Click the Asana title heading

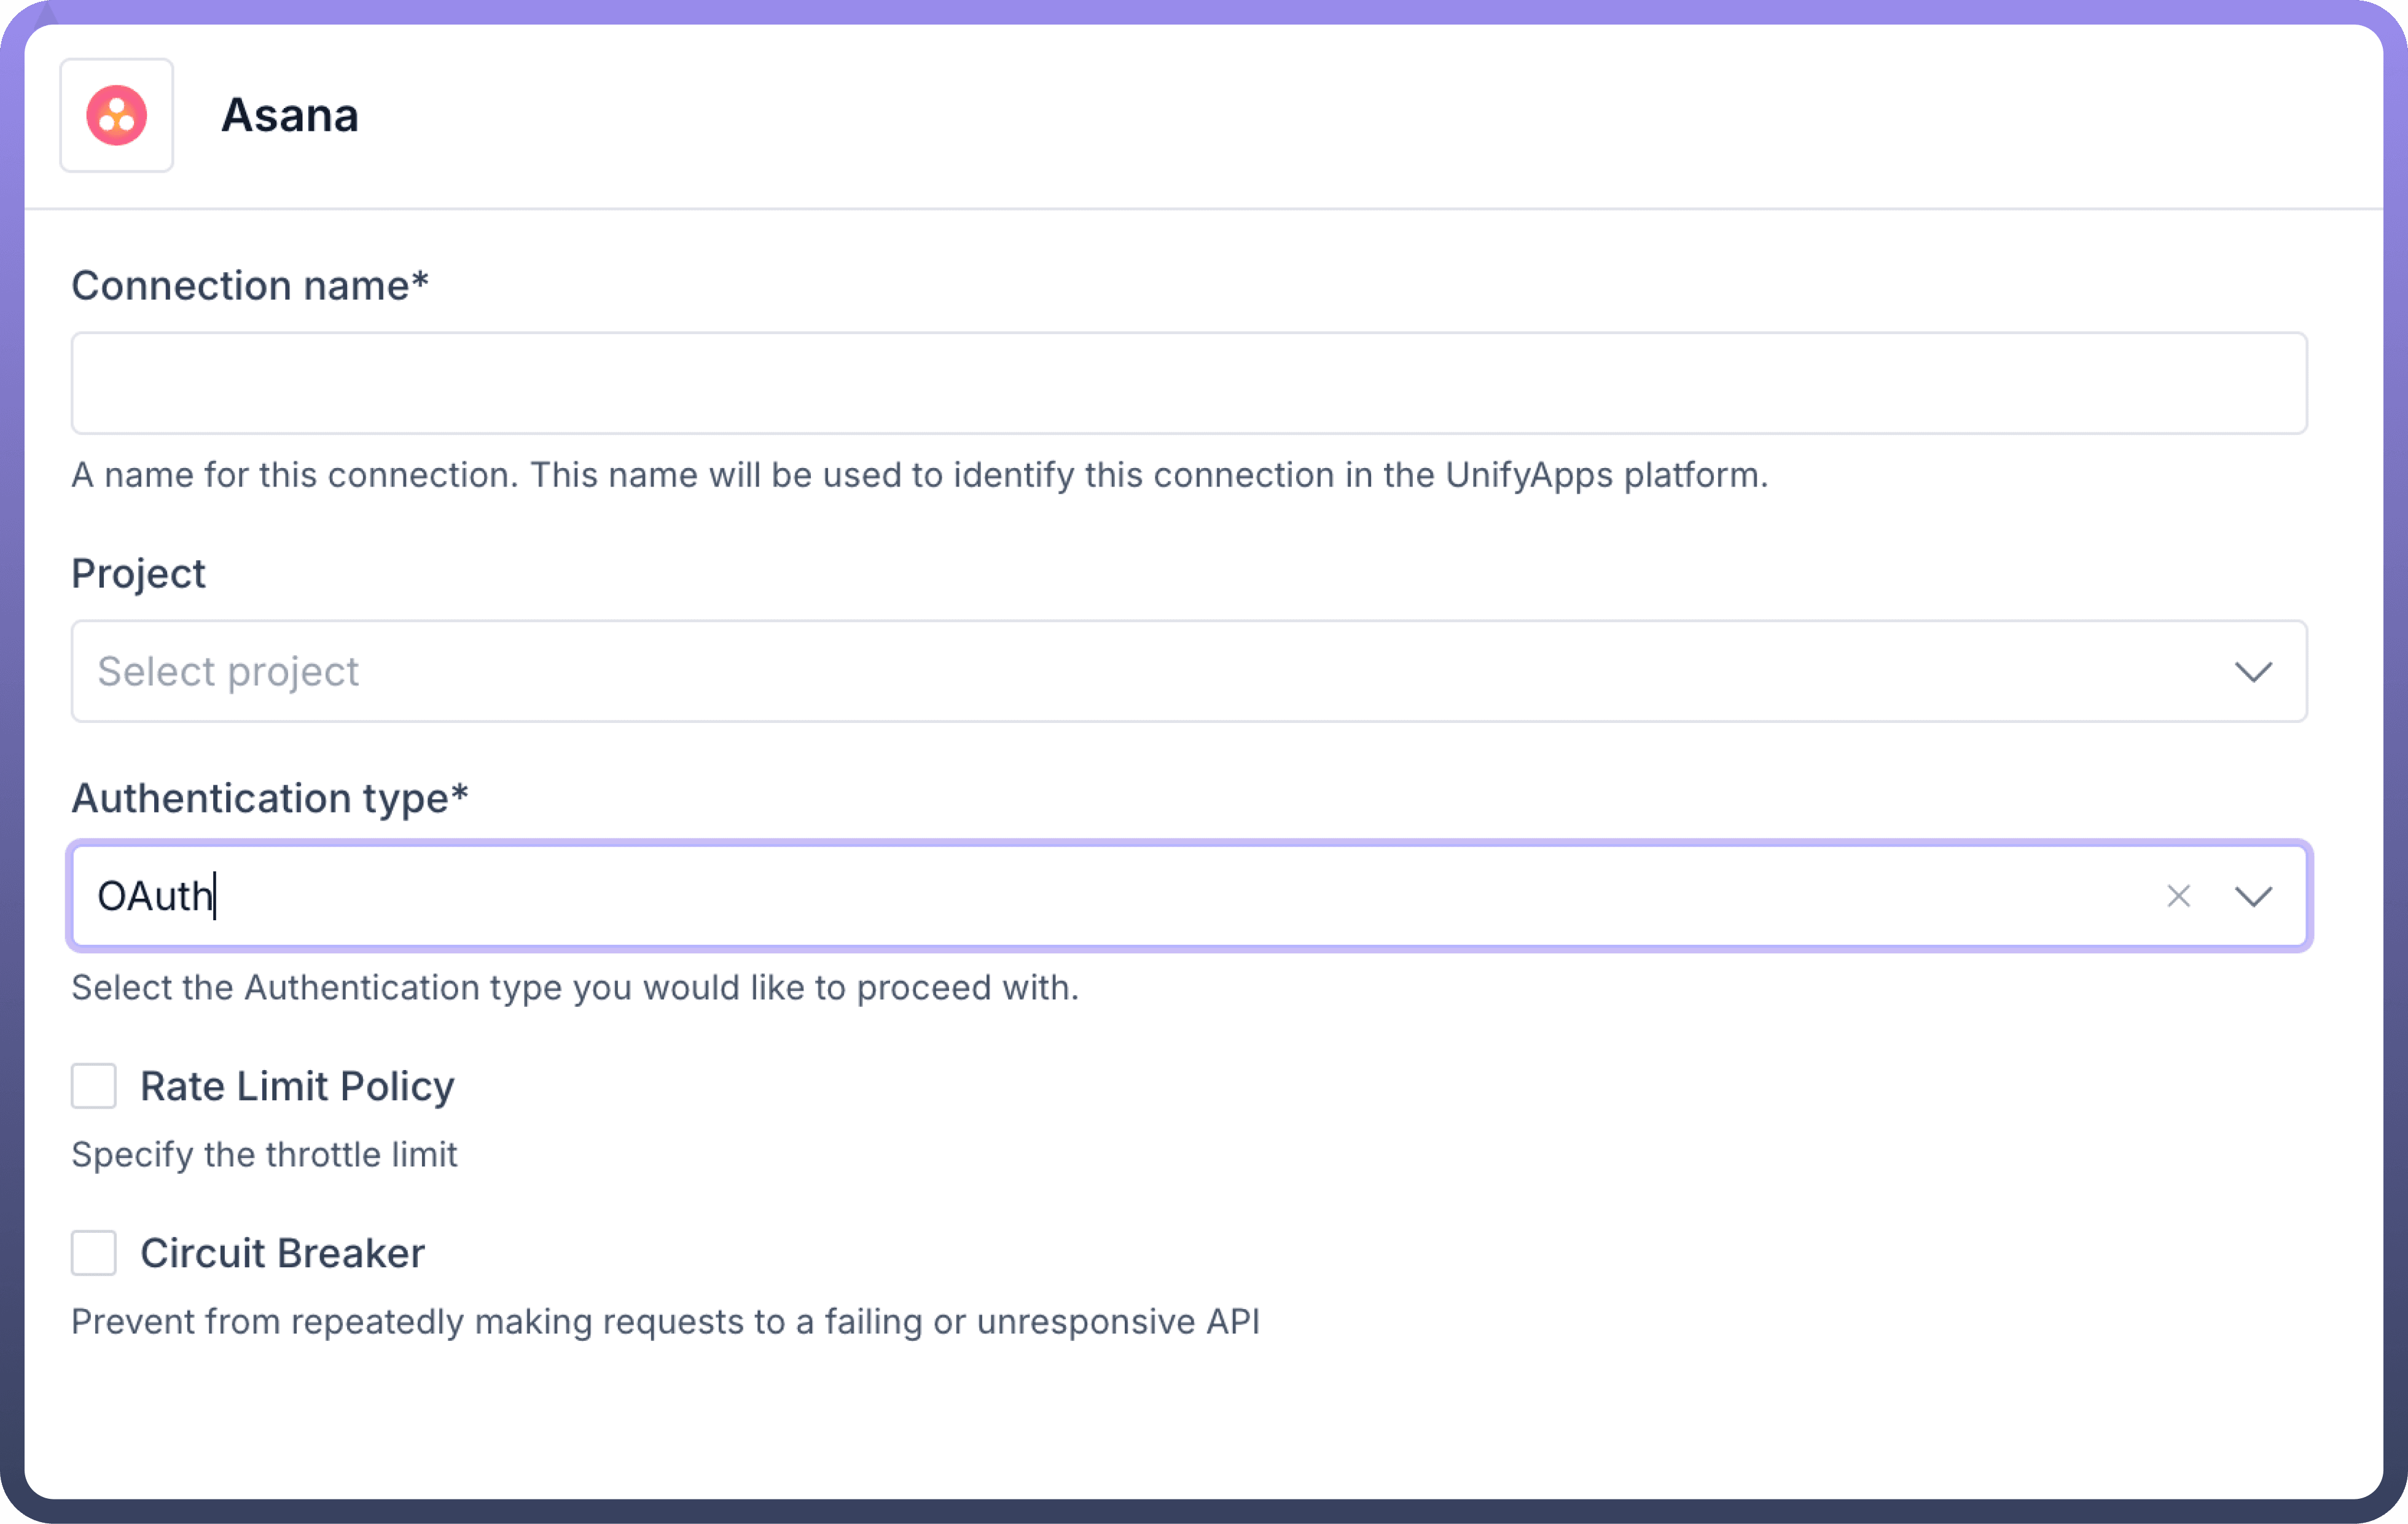[290, 115]
